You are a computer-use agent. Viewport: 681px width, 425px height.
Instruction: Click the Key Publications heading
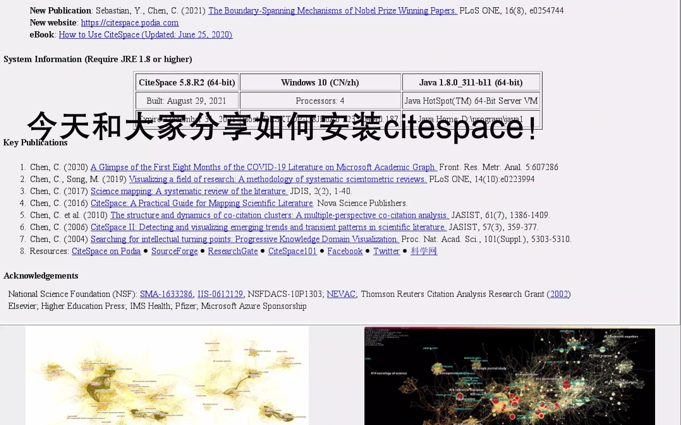pyautogui.click(x=35, y=143)
